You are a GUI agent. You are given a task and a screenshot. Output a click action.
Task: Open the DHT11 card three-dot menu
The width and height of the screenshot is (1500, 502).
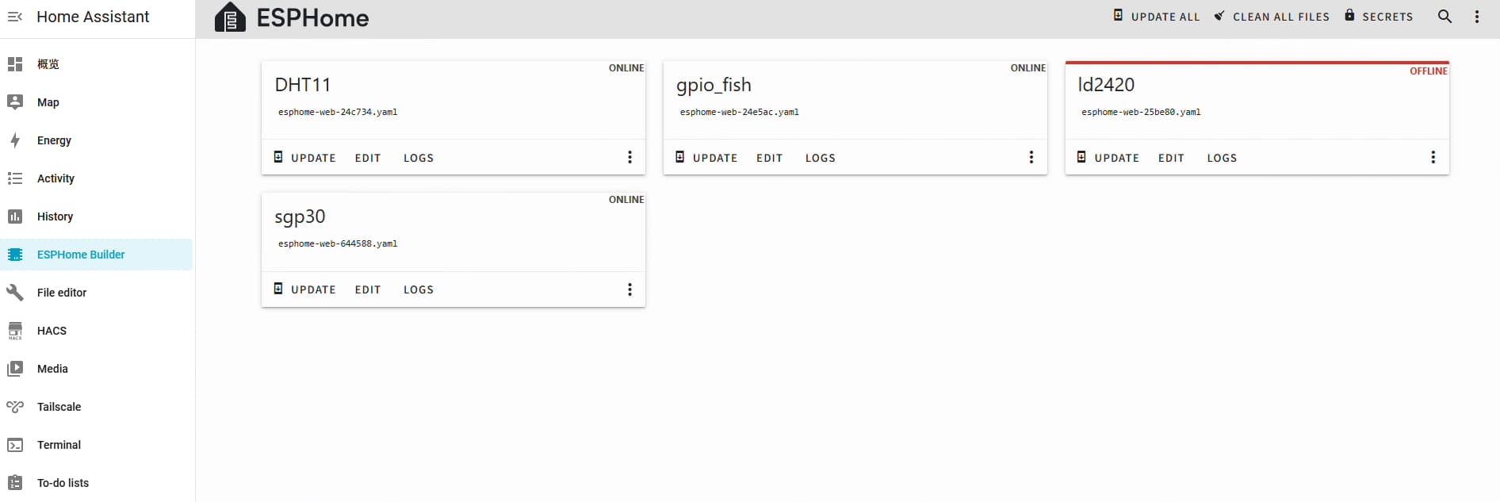tap(629, 157)
